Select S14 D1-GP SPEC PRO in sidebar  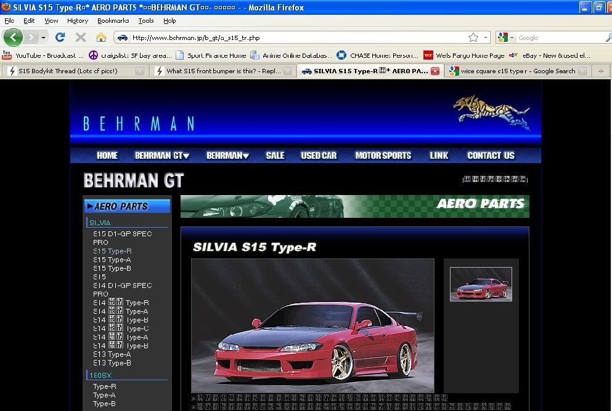pyautogui.click(x=122, y=289)
